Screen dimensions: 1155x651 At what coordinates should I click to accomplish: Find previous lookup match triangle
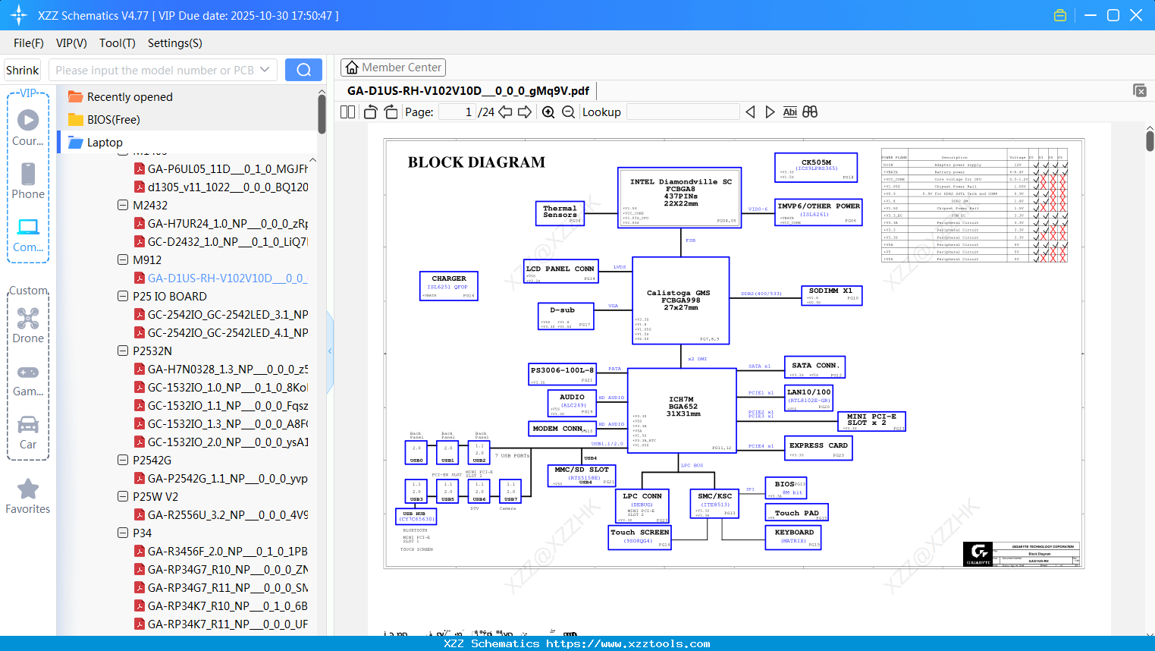pos(750,112)
